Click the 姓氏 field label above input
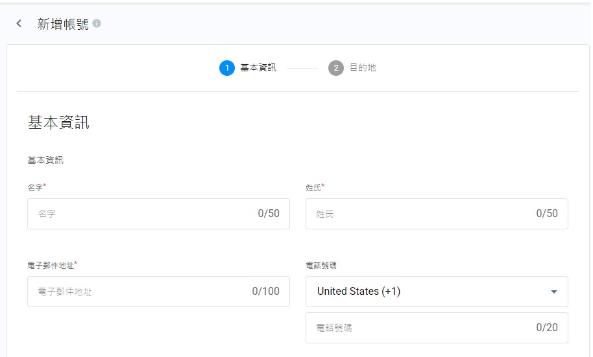593x357 pixels. 314,187
